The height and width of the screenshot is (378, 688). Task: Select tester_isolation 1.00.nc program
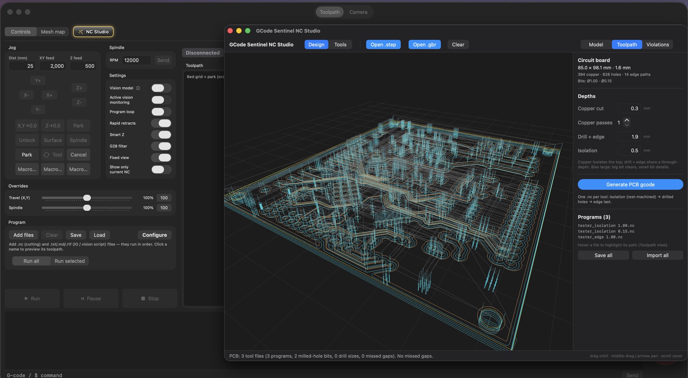[x=606, y=225]
